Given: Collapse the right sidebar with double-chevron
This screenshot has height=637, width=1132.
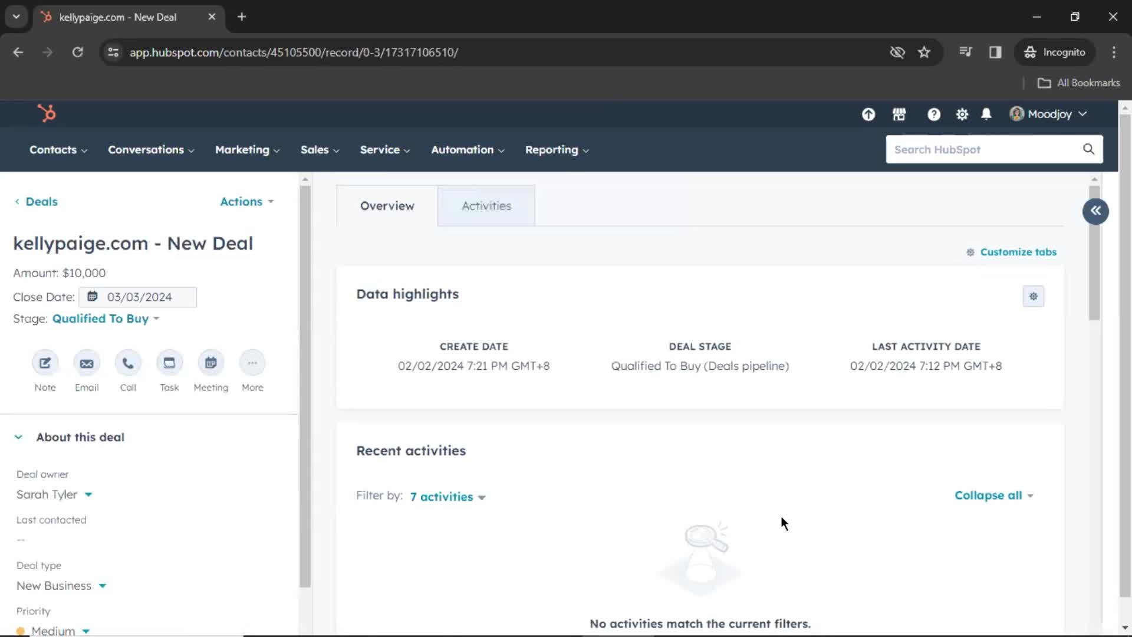Looking at the screenshot, I should (x=1095, y=211).
